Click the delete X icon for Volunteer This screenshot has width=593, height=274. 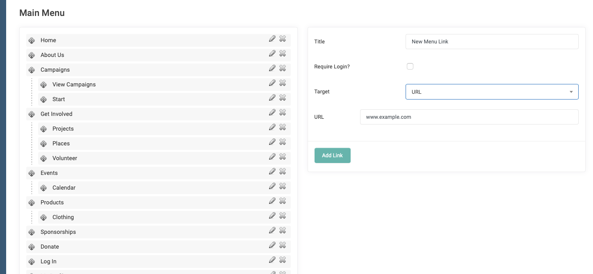[x=283, y=156]
